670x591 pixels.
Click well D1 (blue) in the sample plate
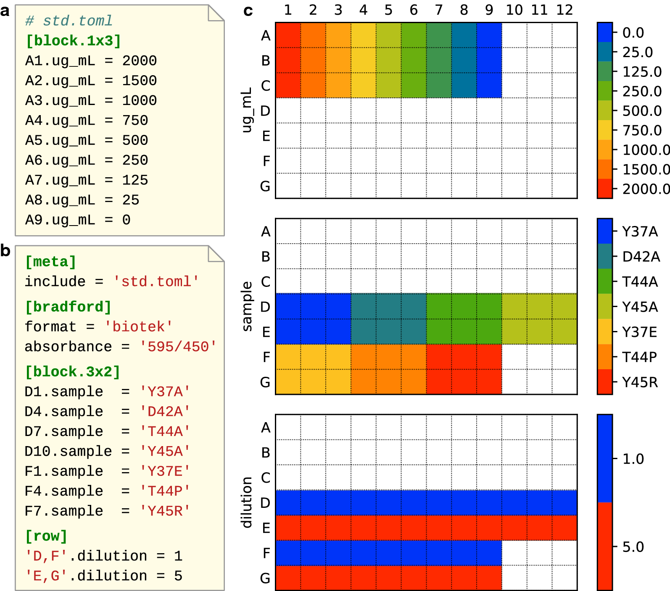coord(288,306)
